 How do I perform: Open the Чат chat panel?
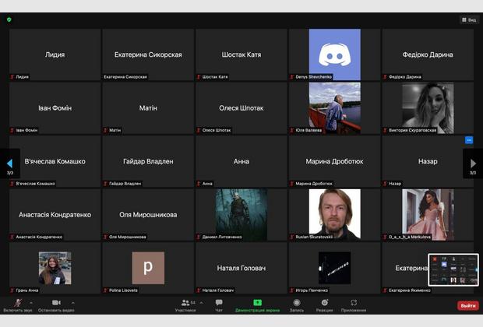pos(219,304)
